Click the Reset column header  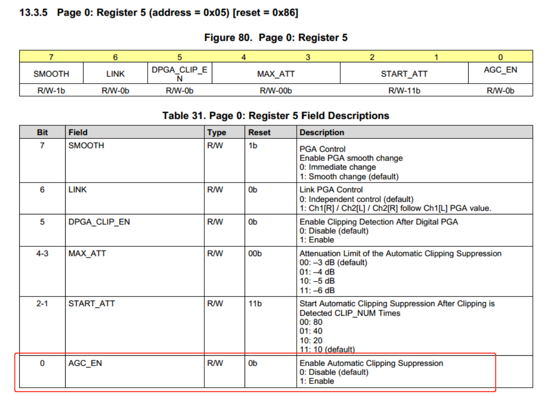tap(259, 132)
